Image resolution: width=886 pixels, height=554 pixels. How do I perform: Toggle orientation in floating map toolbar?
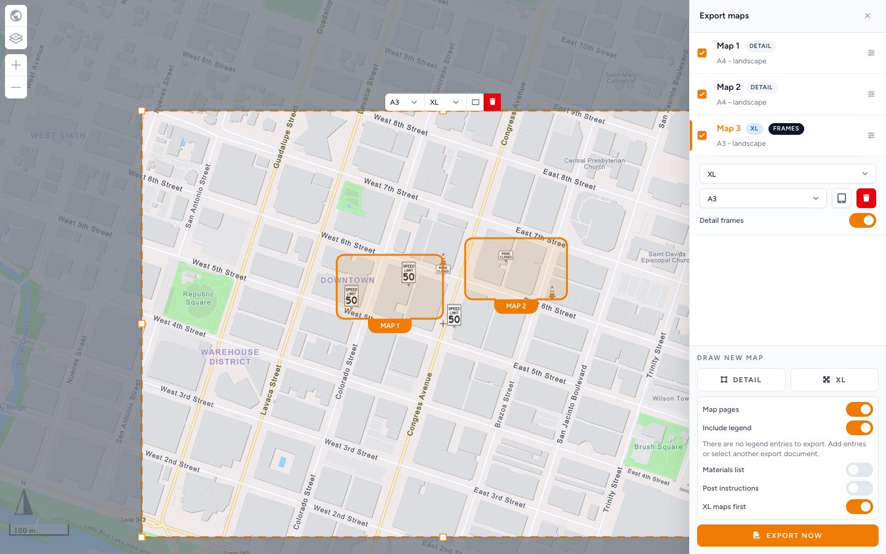coord(476,102)
